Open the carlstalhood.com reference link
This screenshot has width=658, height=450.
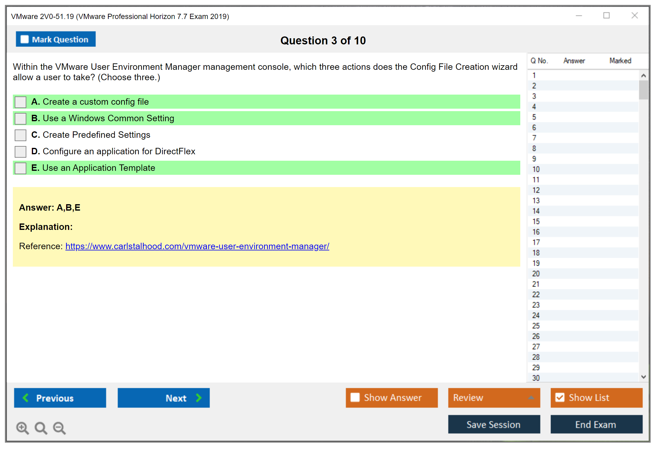pyautogui.click(x=197, y=246)
